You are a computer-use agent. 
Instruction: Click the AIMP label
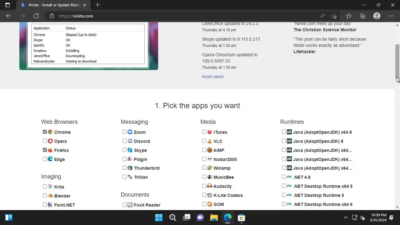(219, 150)
